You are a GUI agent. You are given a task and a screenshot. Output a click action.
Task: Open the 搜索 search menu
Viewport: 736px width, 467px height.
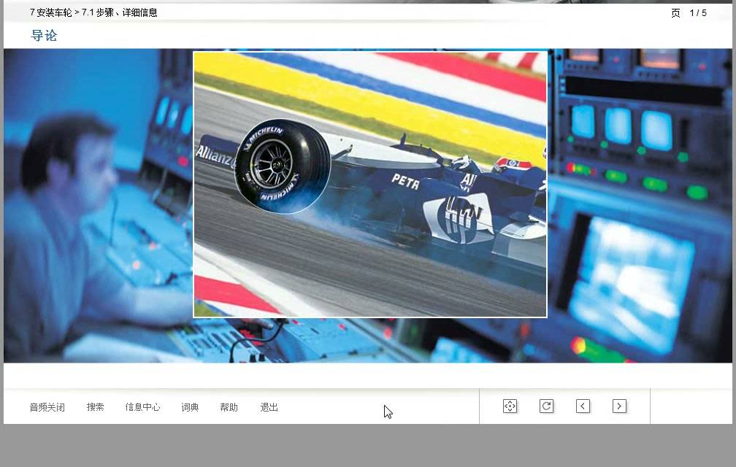[95, 407]
